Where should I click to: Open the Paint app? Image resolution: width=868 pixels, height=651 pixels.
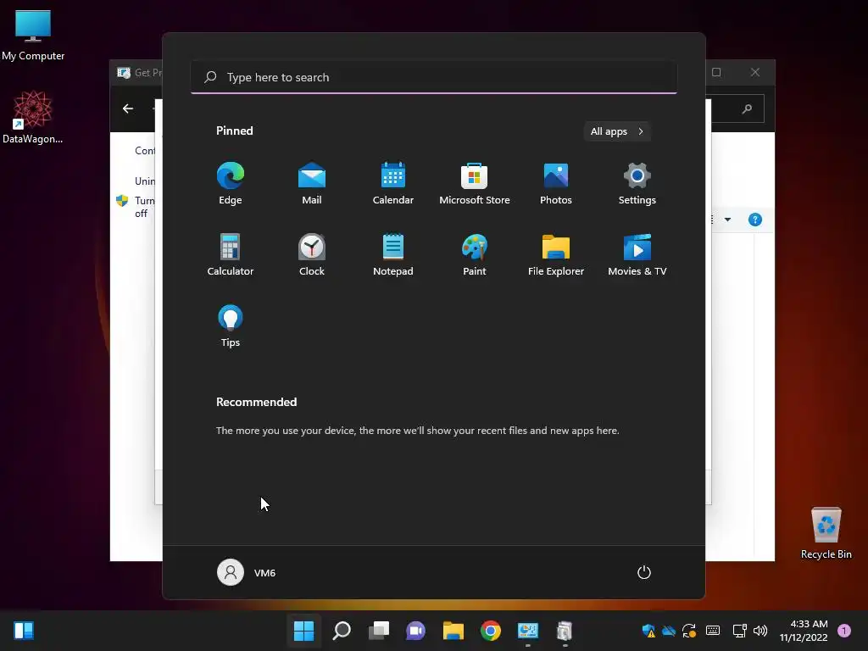tap(475, 254)
